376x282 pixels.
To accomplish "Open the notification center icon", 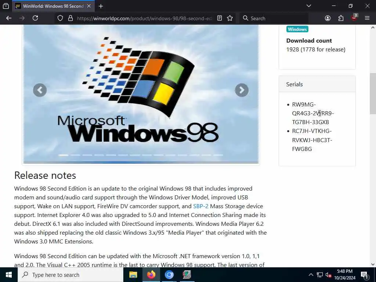I will [364, 275].
